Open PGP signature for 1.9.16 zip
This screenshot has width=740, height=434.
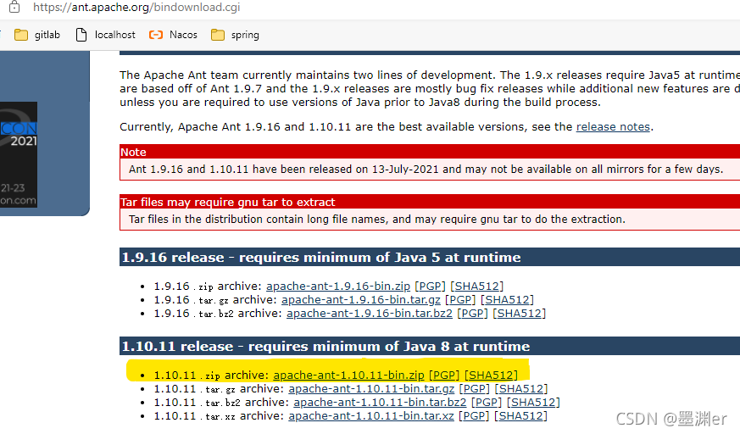click(430, 287)
